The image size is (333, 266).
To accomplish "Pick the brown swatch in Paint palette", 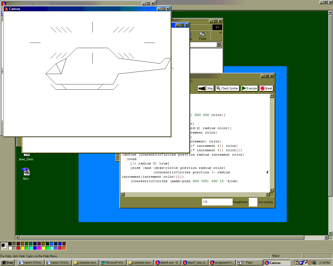I will [x=64, y=244].
